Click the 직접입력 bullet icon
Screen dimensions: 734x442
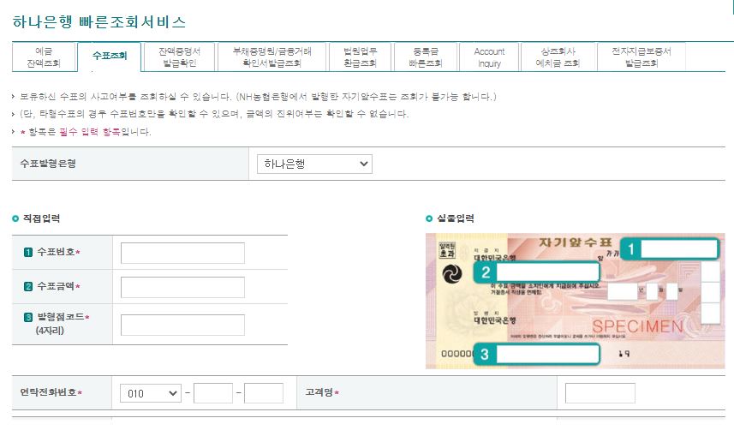pos(15,218)
